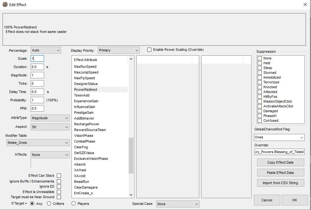Viewport: 311px width, 210px height.
Task: Close the Edit Effect dialog
Action: click(305, 4)
